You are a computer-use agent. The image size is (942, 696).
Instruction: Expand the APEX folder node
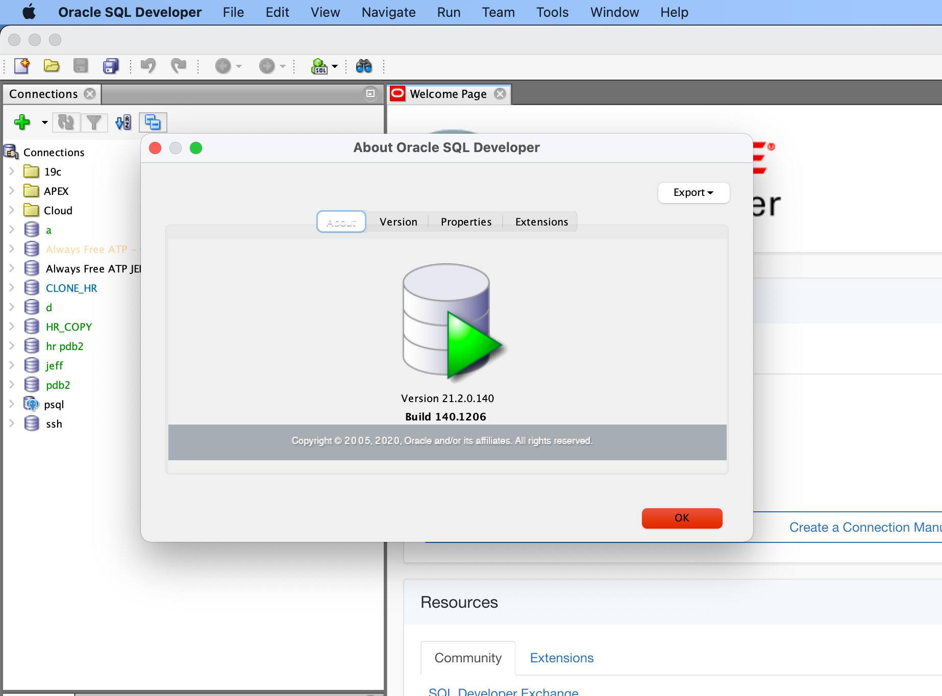(x=12, y=191)
